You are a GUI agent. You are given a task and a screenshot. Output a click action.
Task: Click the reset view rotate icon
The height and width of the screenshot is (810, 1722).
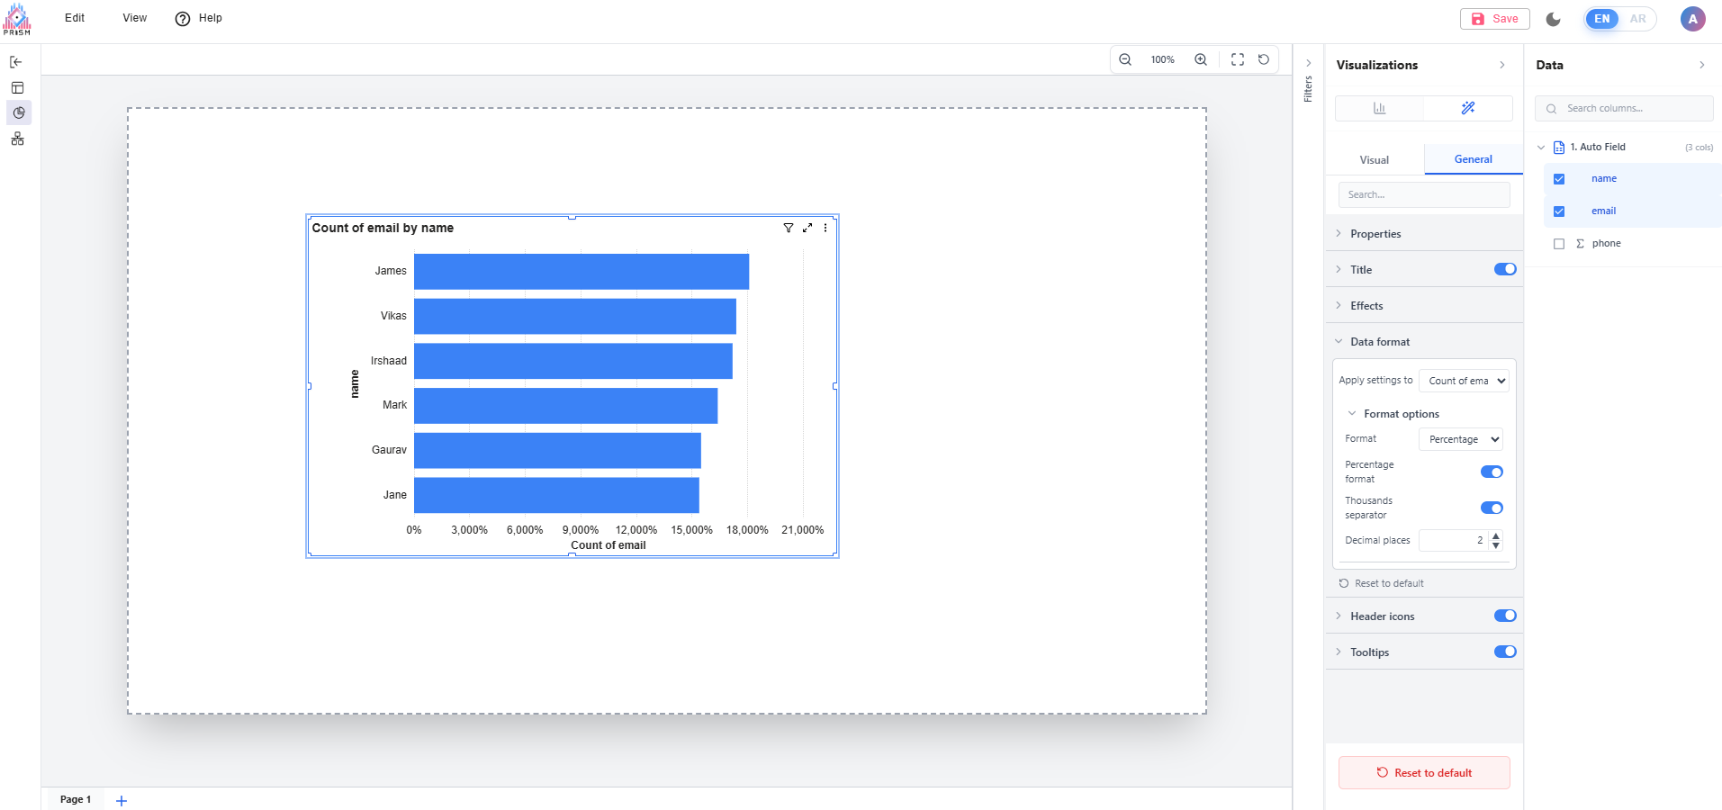tap(1264, 59)
